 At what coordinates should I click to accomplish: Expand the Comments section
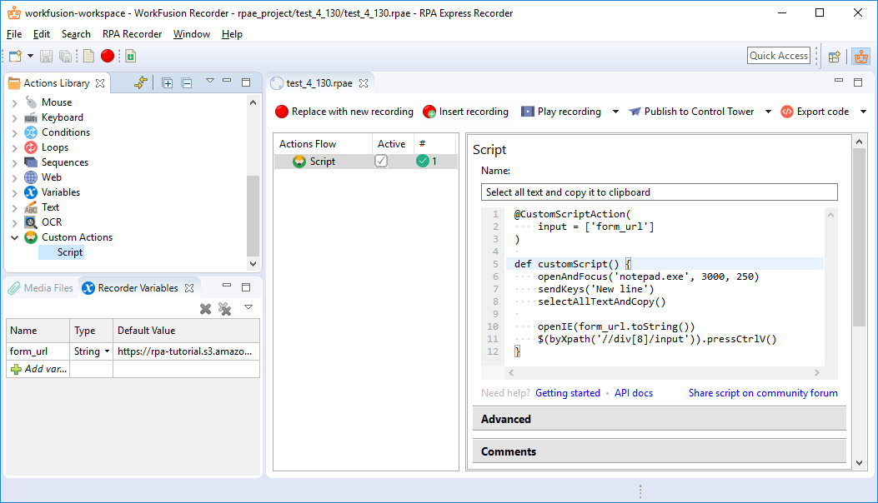click(659, 451)
